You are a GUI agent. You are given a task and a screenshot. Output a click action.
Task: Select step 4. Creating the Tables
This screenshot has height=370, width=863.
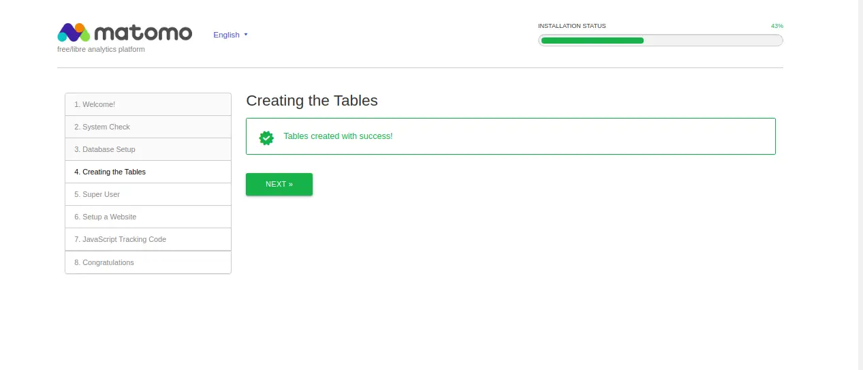[148, 172]
